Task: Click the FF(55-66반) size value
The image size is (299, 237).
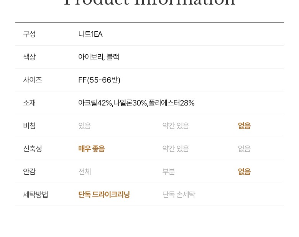Action: tap(99, 80)
